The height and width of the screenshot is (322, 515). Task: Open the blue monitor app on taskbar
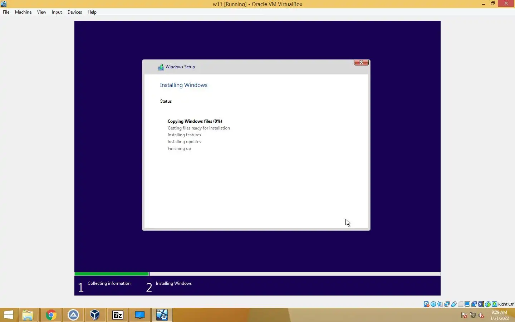[x=139, y=315]
